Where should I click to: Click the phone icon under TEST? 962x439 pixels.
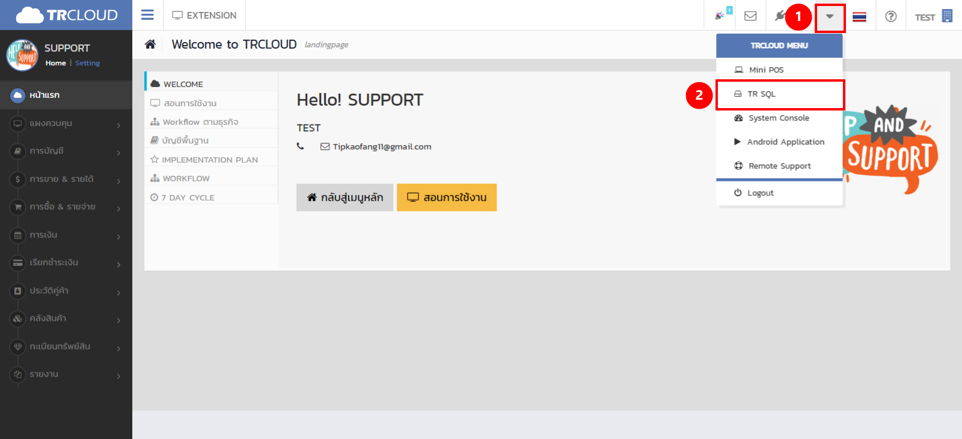pos(301,146)
